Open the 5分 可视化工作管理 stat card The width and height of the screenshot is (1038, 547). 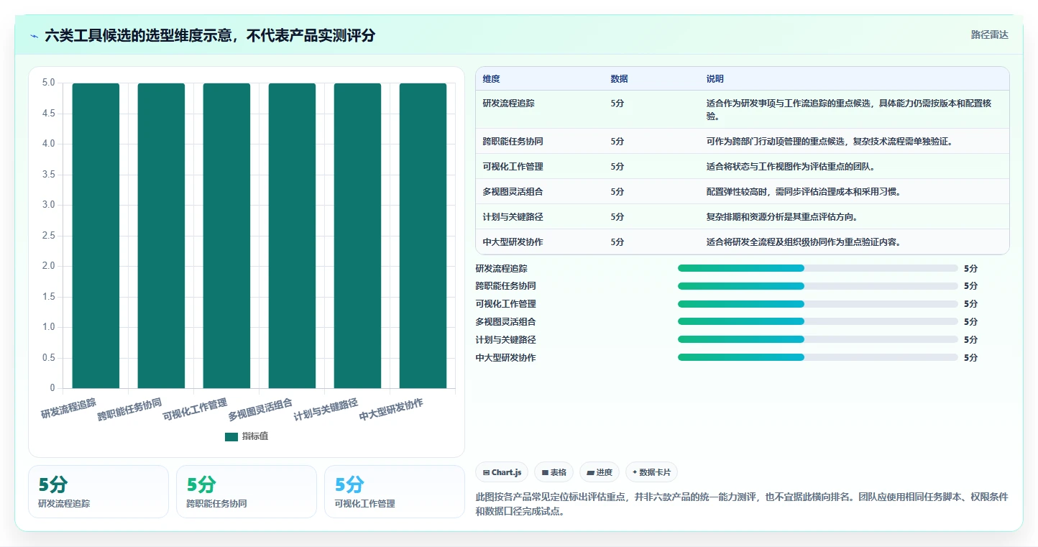[x=395, y=492]
